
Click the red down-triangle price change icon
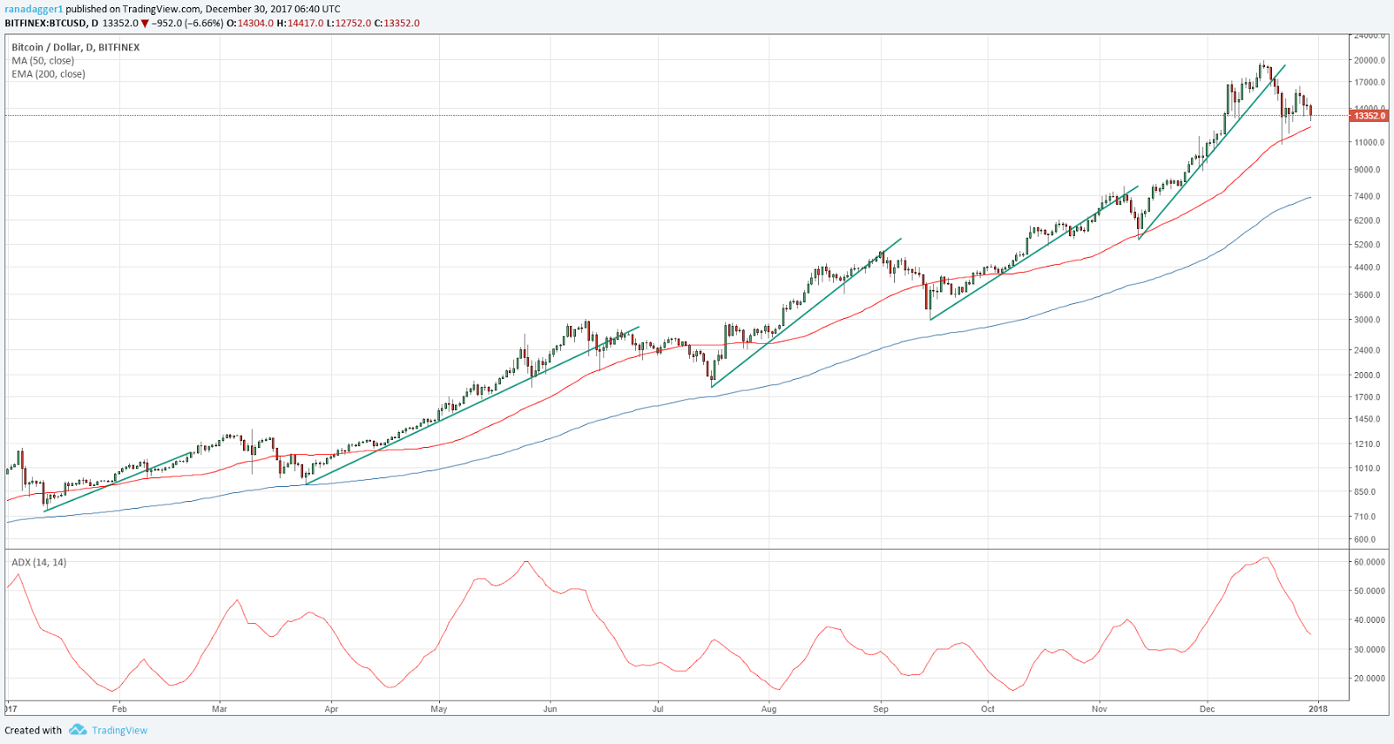click(x=145, y=24)
